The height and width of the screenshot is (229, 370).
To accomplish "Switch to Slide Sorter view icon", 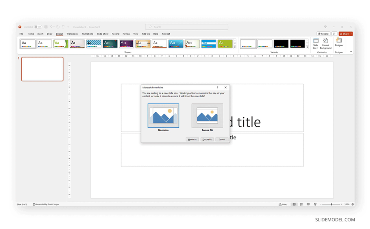I will coord(301,204).
